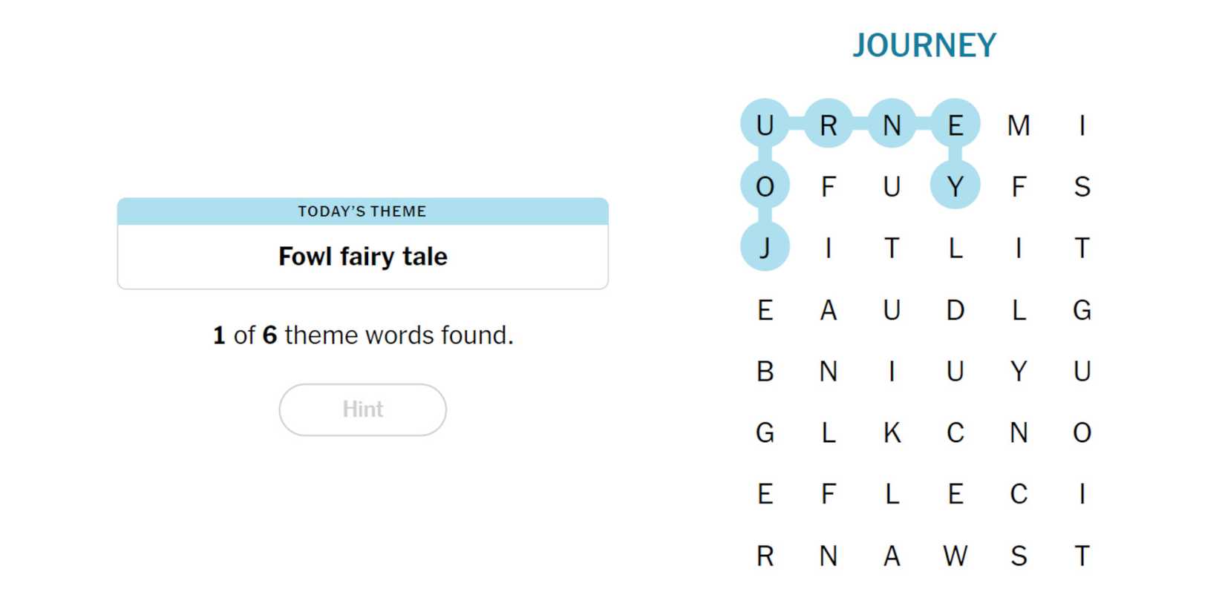Click the highlighted letter E in the top row
The width and height of the screenshot is (1225, 612).
pos(956,124)
